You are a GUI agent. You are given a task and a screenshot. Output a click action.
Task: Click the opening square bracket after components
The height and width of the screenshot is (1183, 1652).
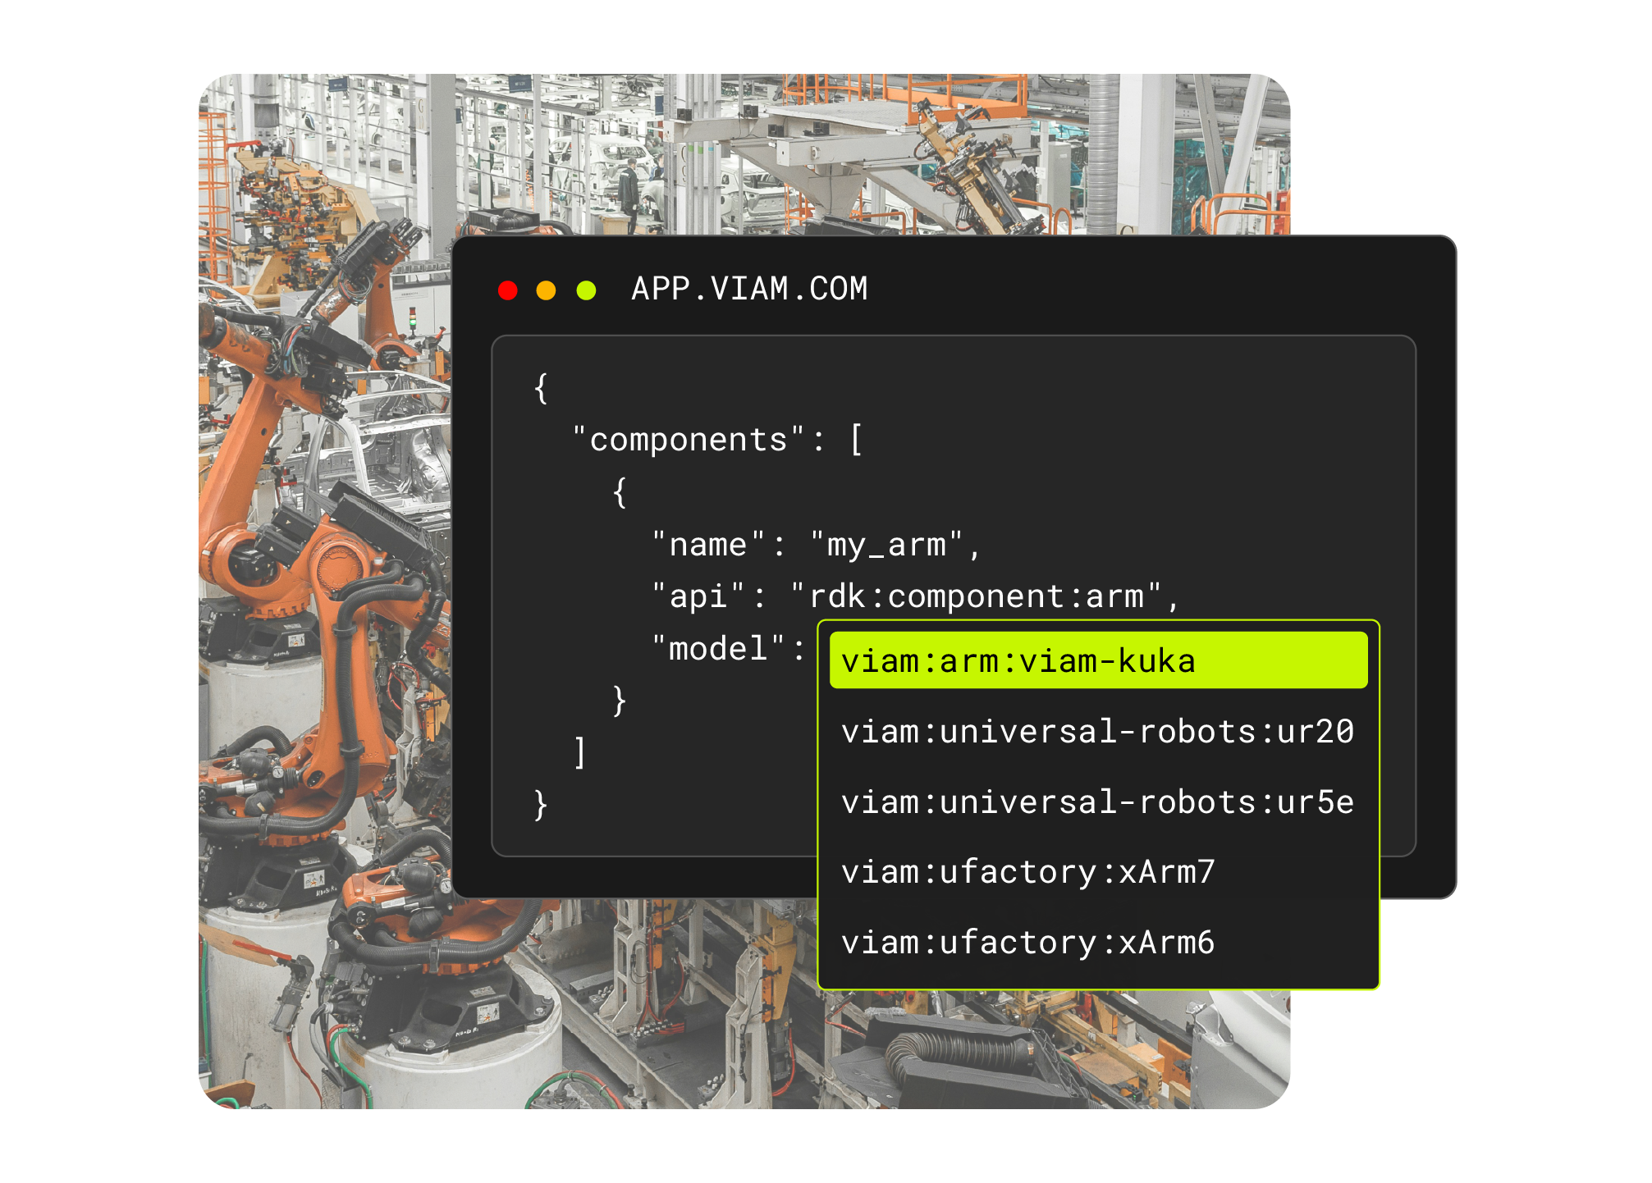click(856, 440)
